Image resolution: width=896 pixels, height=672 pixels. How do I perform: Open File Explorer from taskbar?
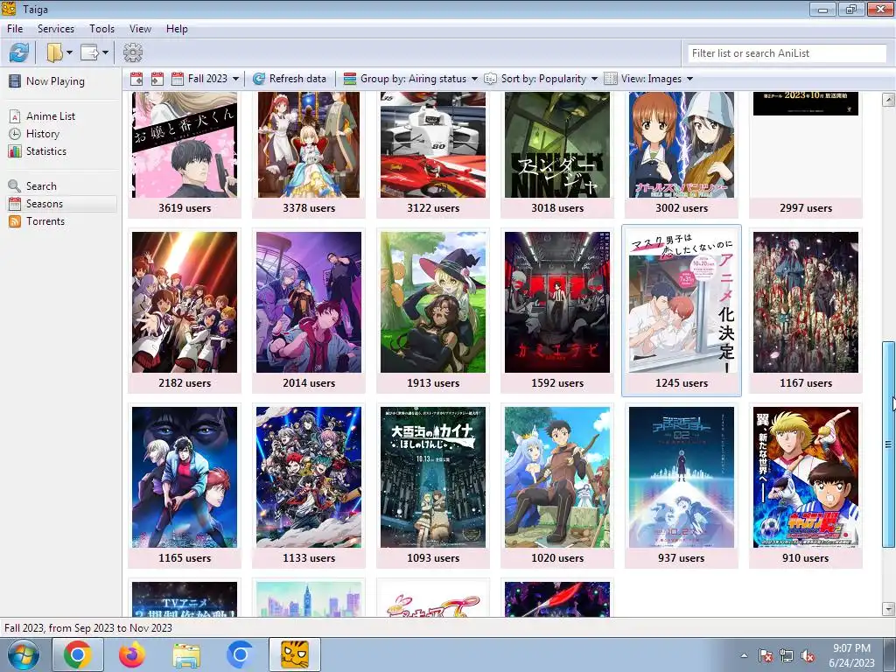(x=186, y=654)
